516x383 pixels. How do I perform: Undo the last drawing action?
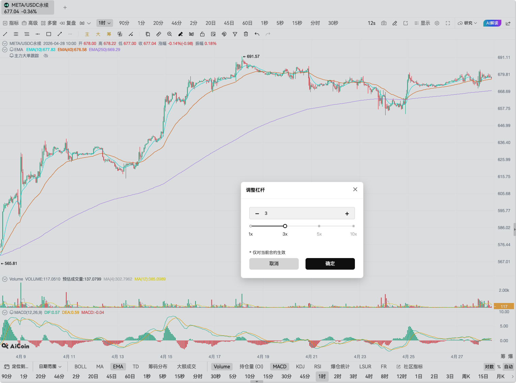point(256,34)
